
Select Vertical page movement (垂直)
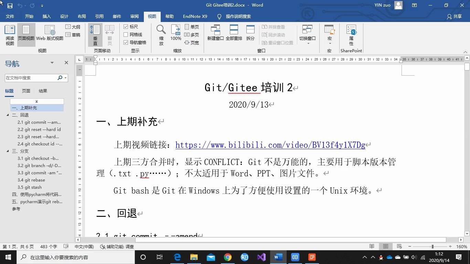point(95,35)
